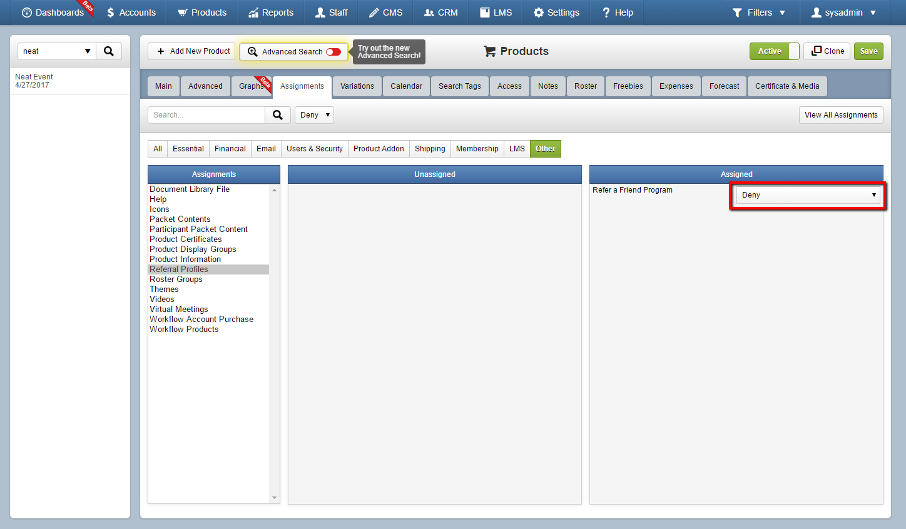Select Roster Groups in Assignments list

pyautogui.click(x=208, y=280)
